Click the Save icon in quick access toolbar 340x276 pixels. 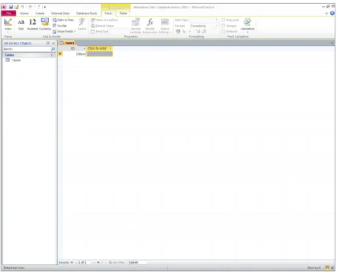click(10, 7)
